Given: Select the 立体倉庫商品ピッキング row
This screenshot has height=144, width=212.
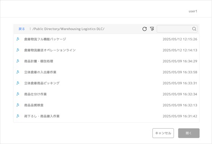Looking at the screenshot, I should tap(106, 83).
